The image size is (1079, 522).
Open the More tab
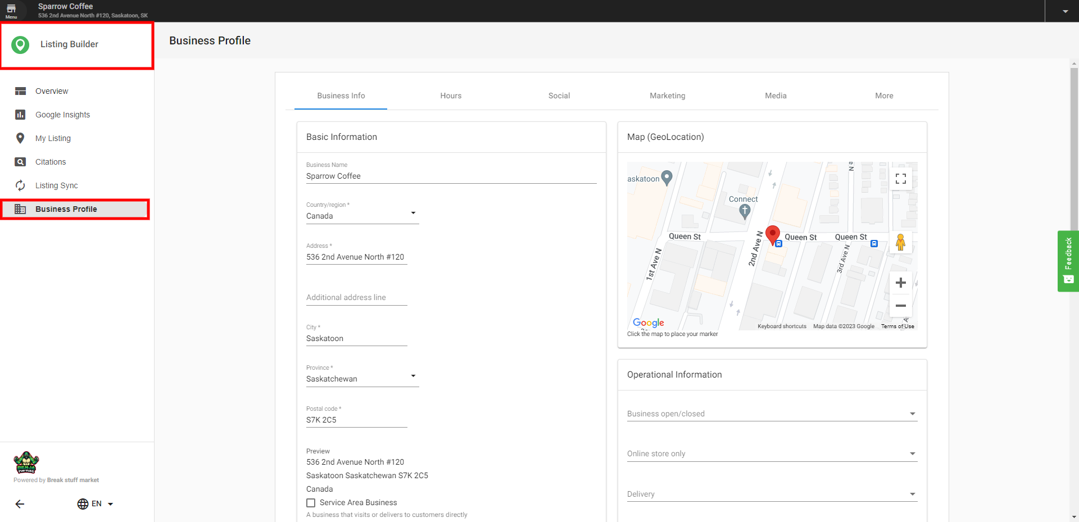tap(884, 96)
